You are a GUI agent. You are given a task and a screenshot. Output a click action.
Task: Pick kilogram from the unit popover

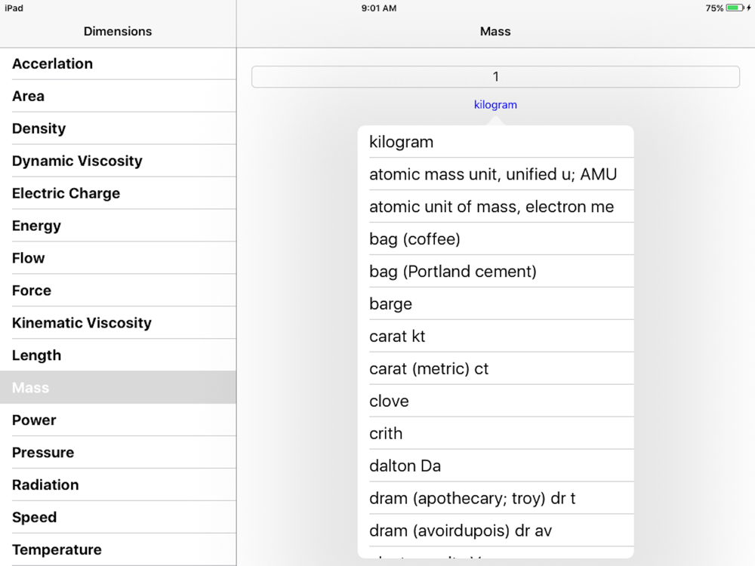pyautogui.click(x=495, y=142)
